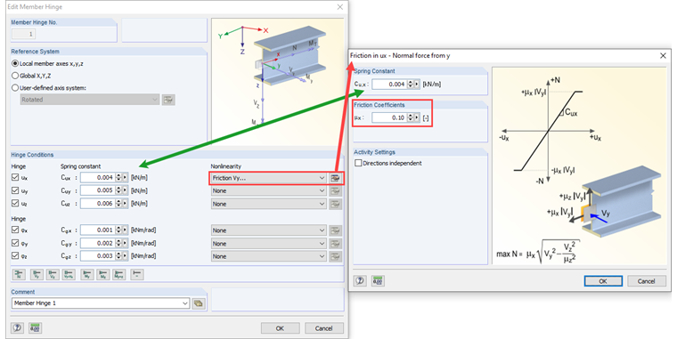Open Friction Vy nonlinearity dropdown for ux

point(268,178)
